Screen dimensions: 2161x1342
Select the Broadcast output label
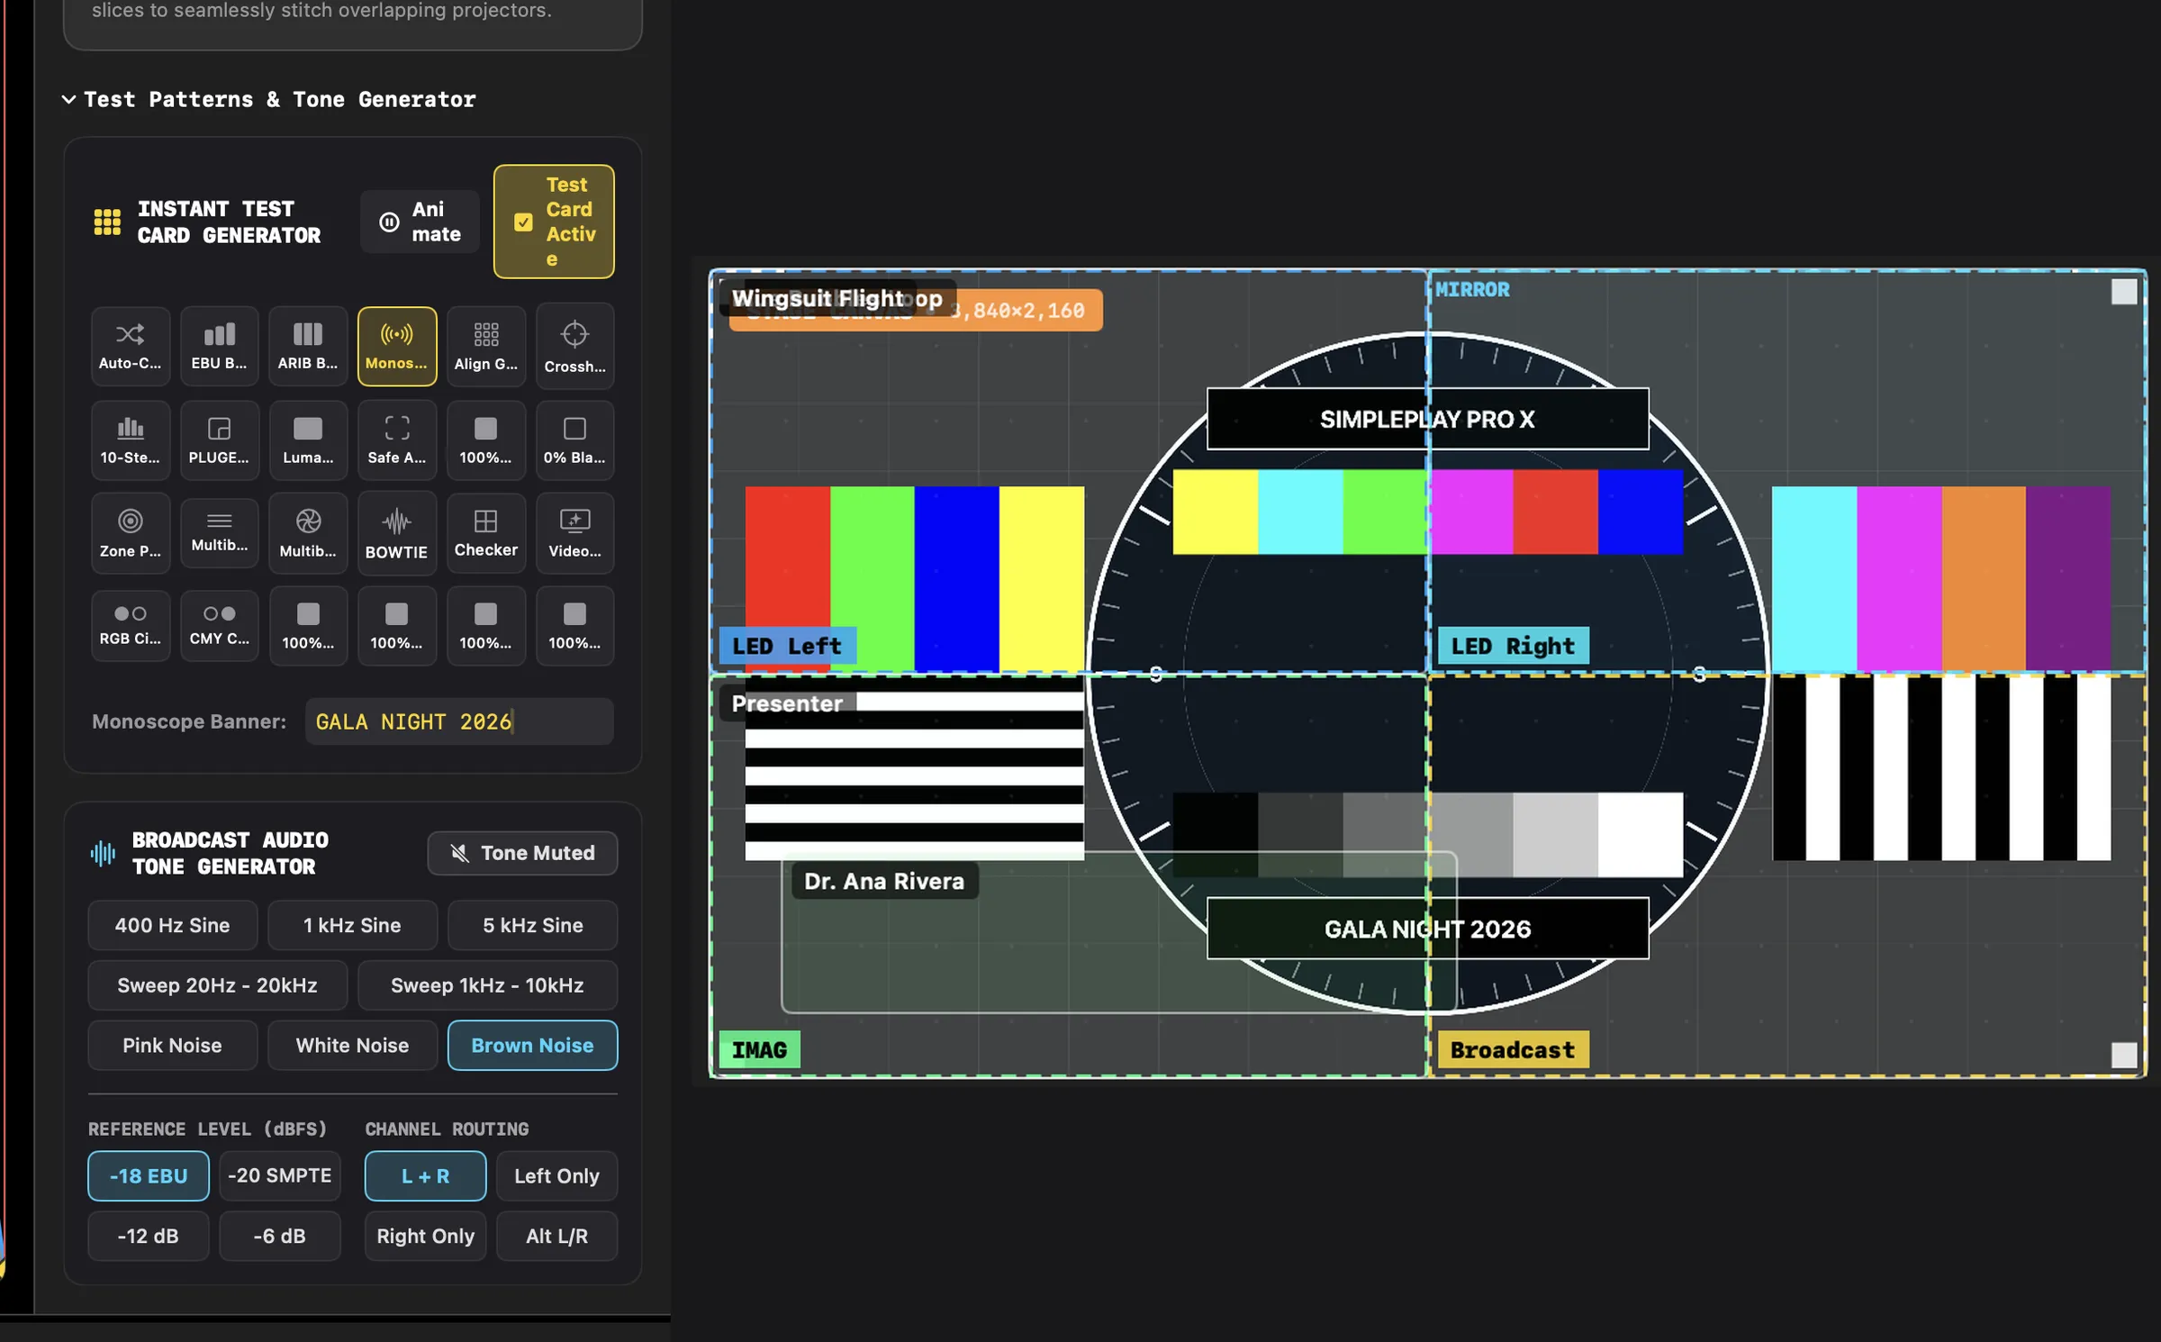[1513, 1050]
